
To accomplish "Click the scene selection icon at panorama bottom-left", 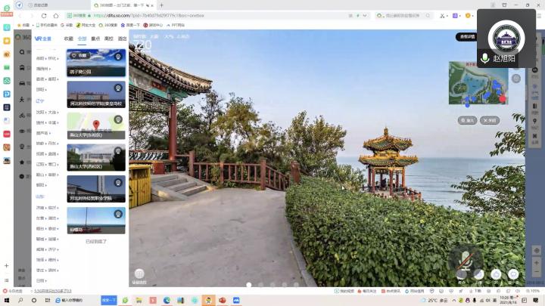I will (x=139, y=274).
